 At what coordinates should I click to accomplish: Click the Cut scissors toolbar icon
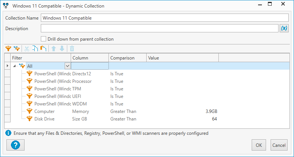27,49
